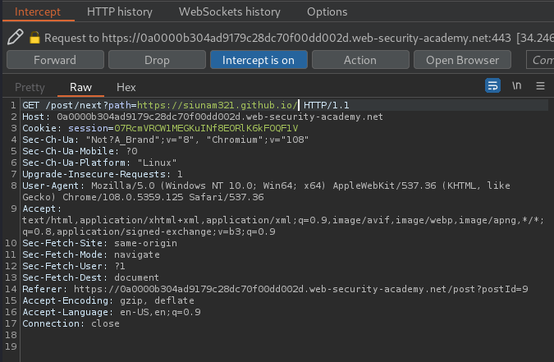Click the Sec-Fetch-Dest document line
Viewport: 554px width, 362px height.
tap(90, 277)
